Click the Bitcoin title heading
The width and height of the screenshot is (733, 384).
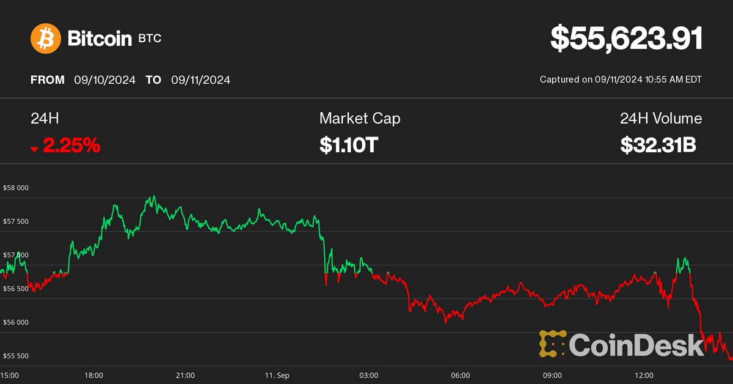point(100,39)
